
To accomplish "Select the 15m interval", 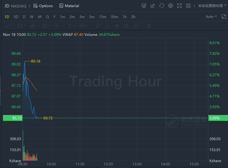I will coord(103,17).
